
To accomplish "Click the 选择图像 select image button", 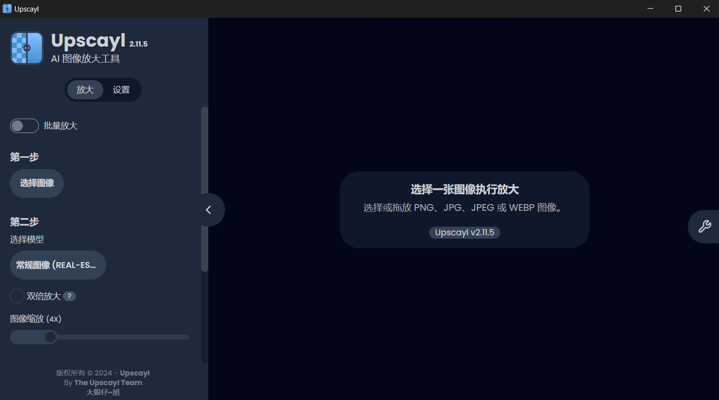I will click(x=37, y=183).
